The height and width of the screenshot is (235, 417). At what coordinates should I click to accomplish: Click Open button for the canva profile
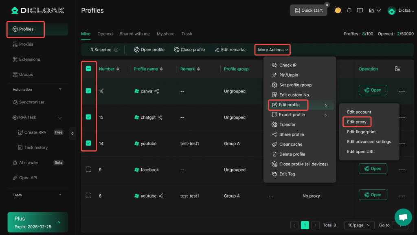[x=373, y=90]
